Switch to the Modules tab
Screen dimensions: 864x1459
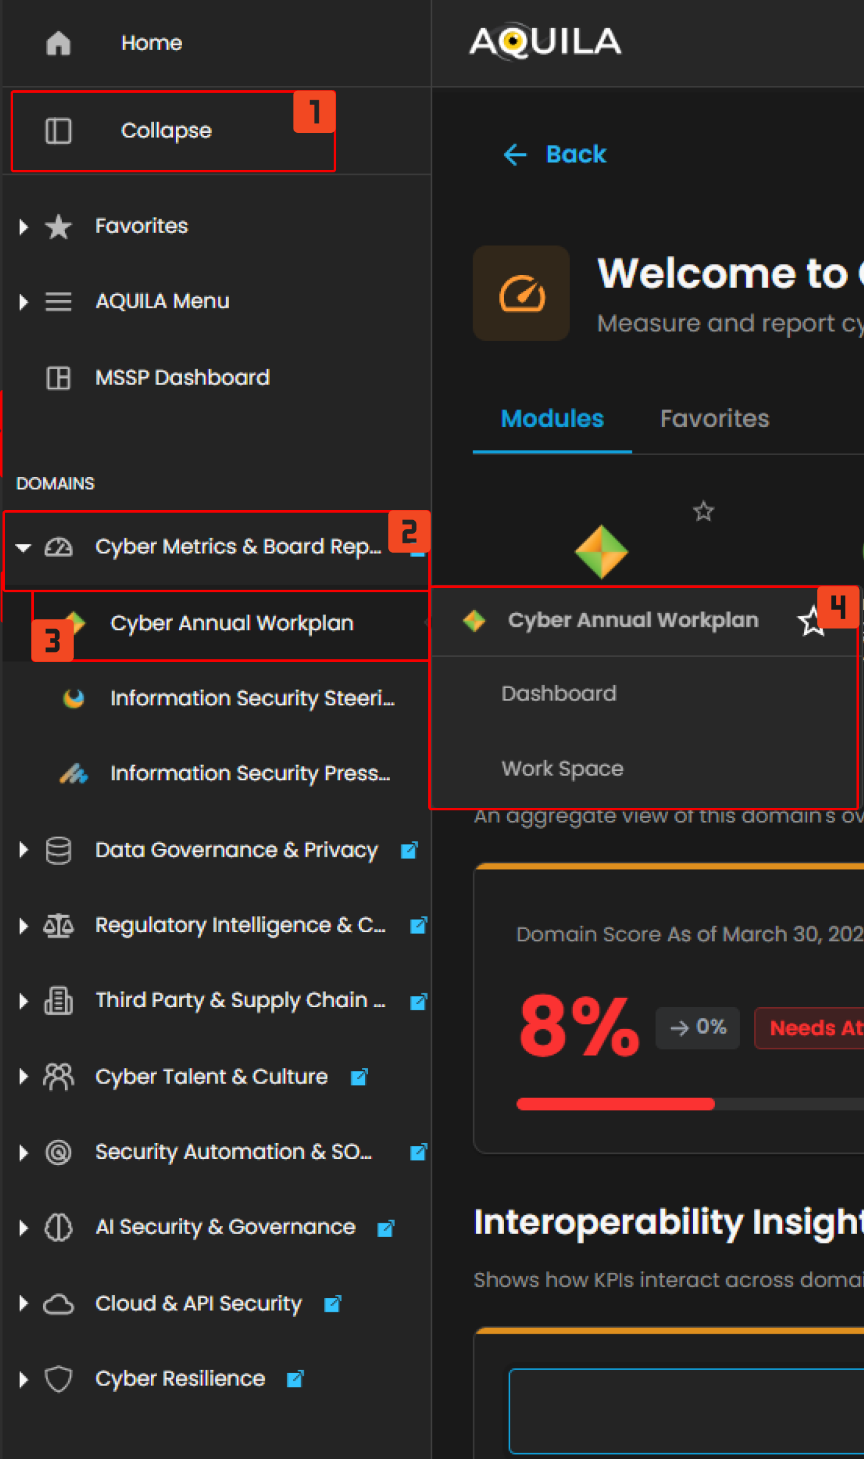(x=552, y=419)
